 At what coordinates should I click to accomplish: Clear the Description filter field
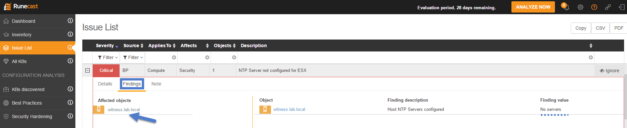click(591, 57)
